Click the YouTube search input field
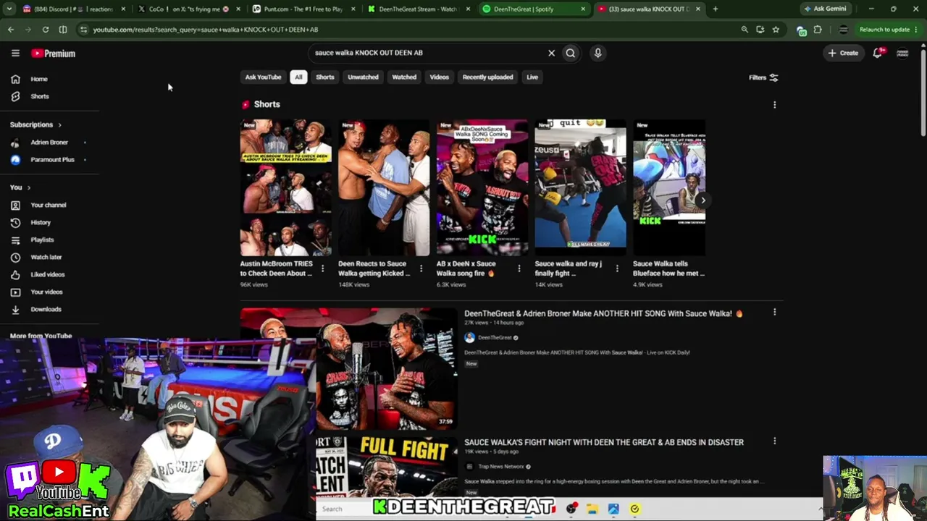This screenshot has height=521, width=927. coord(429,53)
